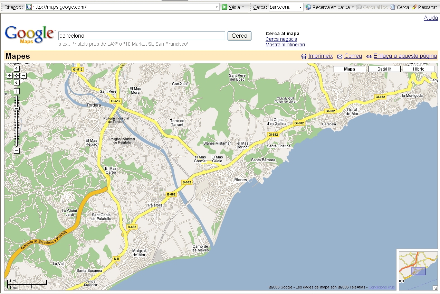Click the green Vés a arrow icon
The height and width of the screenshot is (294, 440).
(224, 7)
